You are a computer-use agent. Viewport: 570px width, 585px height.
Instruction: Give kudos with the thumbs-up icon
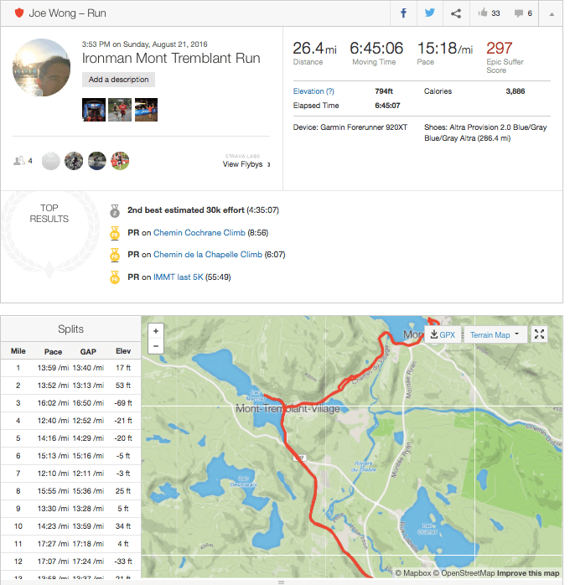pyautogui.click(x=489, y=13)
